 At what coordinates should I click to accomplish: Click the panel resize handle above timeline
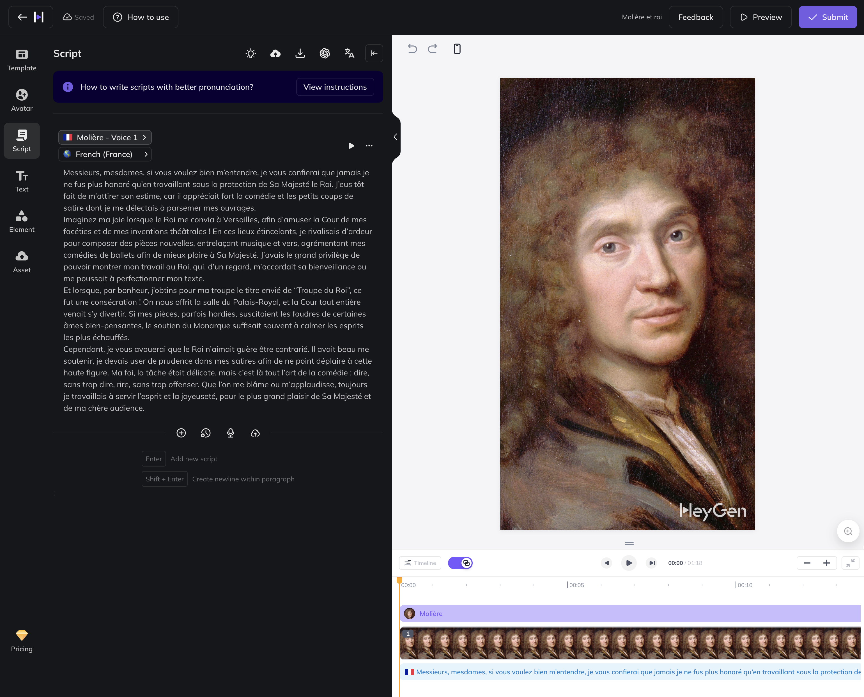point(629,543)
